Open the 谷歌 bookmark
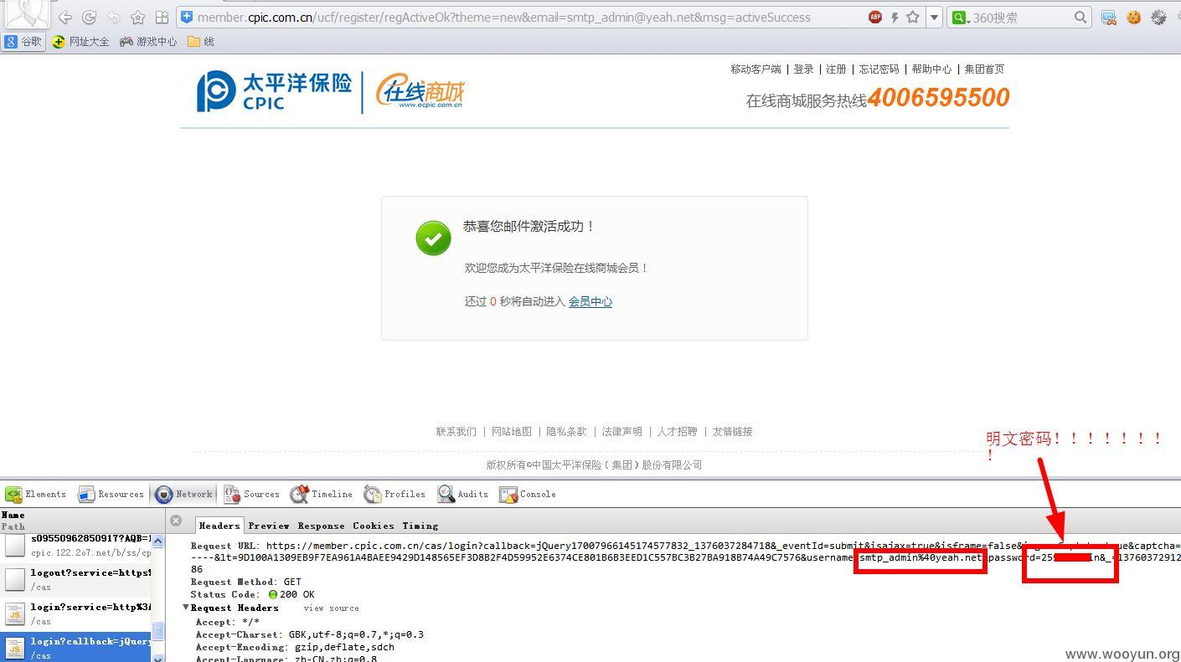Image resolution: width=1181 pixels, height=662 pixels. click(23, 41)
